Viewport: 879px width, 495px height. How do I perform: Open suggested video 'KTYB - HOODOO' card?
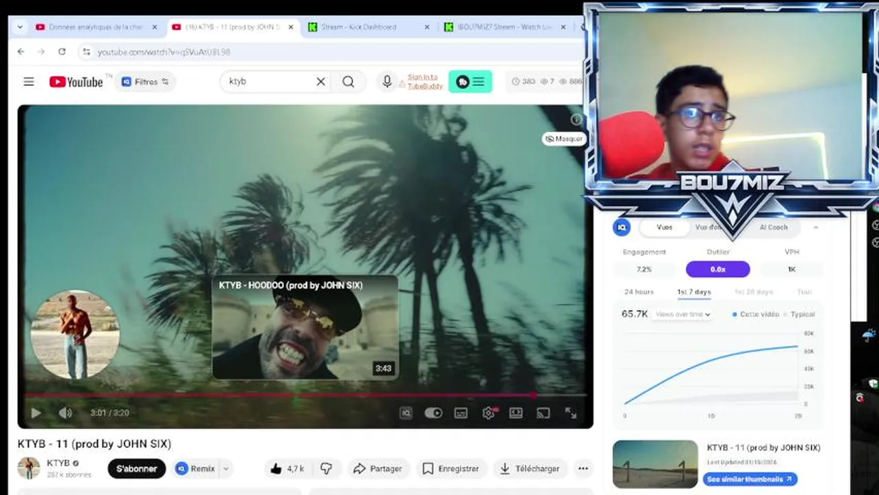point(305,327)
